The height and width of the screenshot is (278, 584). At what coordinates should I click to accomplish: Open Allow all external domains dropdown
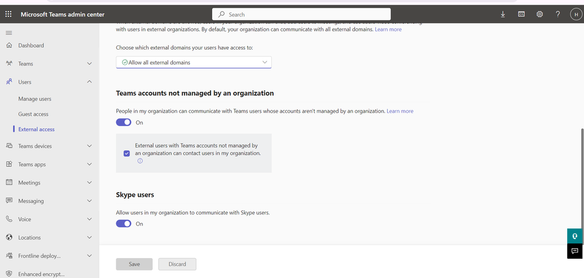click(193, 62)
